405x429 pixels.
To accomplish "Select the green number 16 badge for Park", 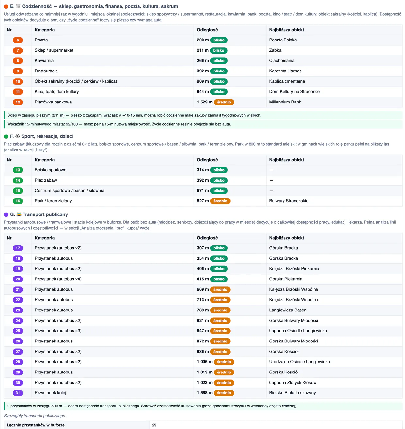I will (18, 201).
